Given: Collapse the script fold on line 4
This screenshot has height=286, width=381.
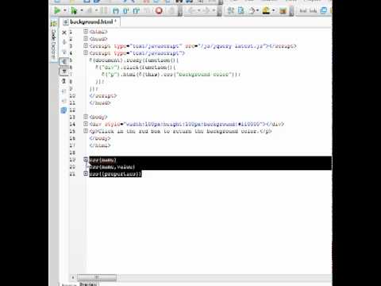Looking at the screenshot, I should point(86,52).
